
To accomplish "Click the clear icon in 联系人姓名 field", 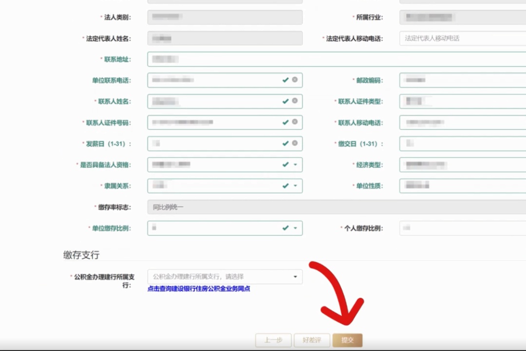I will [x=295, y=101].
